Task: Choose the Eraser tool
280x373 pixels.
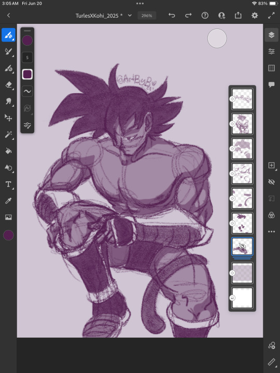Action: [9, 85]
